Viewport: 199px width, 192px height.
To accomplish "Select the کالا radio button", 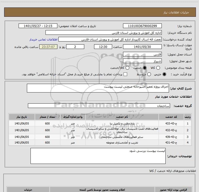I will click(x=158, y=68).
